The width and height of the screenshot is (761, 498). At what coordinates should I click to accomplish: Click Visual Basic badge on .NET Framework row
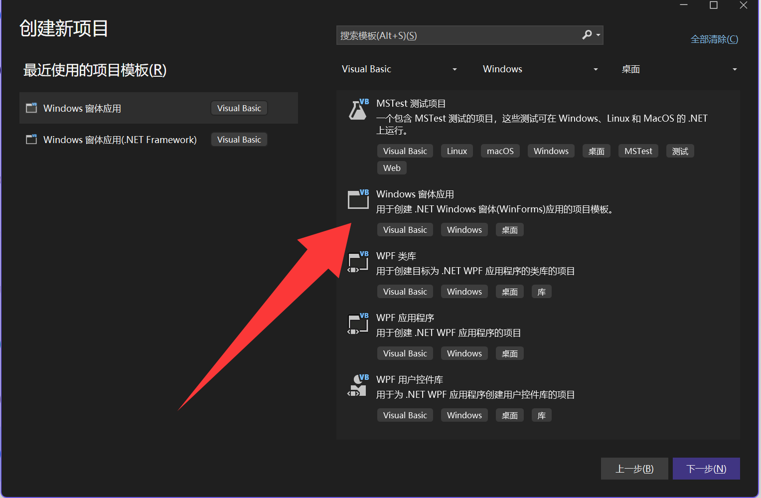[x=239, y=140]
